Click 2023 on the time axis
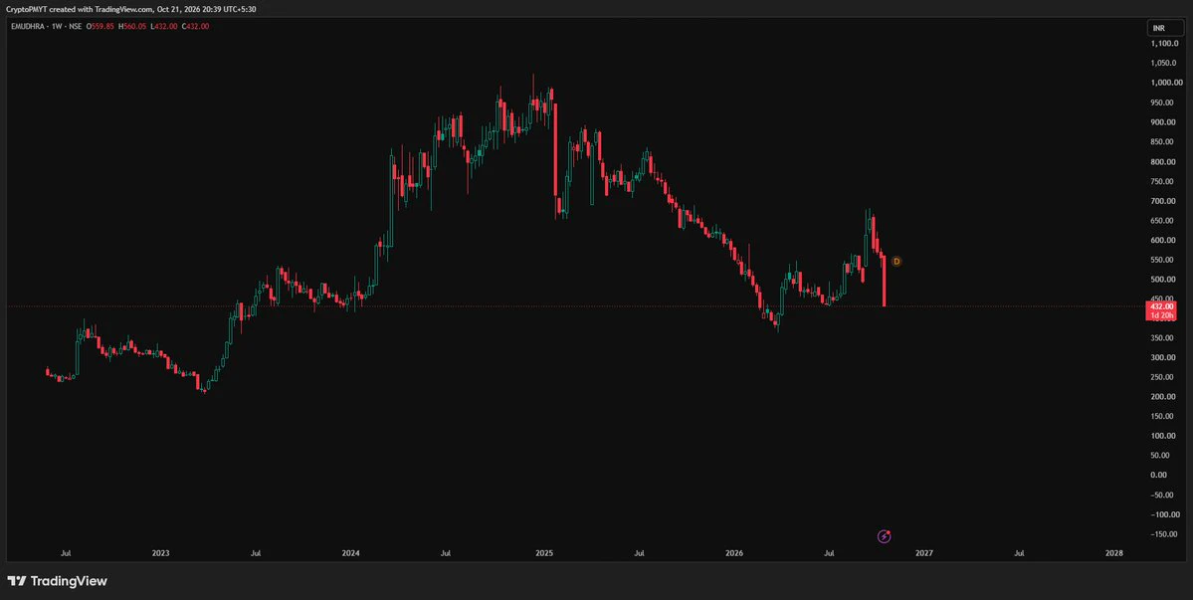This screenshot has height=600, width=1193. tap(160, 553)
